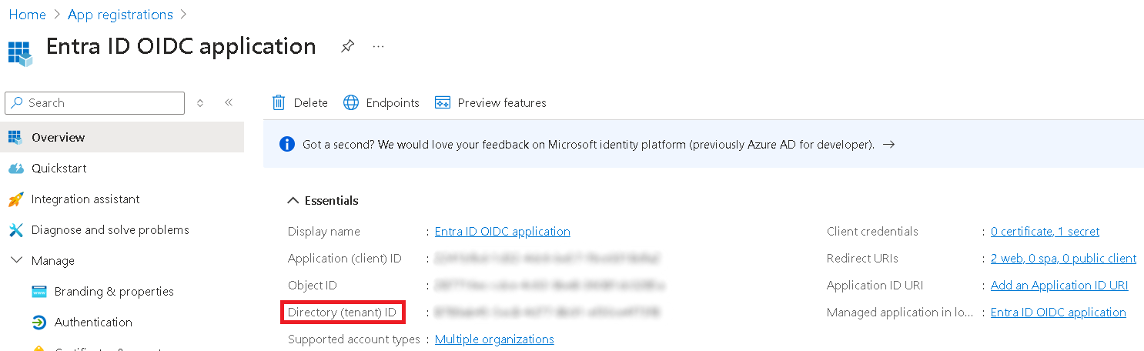Click the Quickstart cloud icon
The height and width of the screenshot is (351, 1144).
point(16,169)
